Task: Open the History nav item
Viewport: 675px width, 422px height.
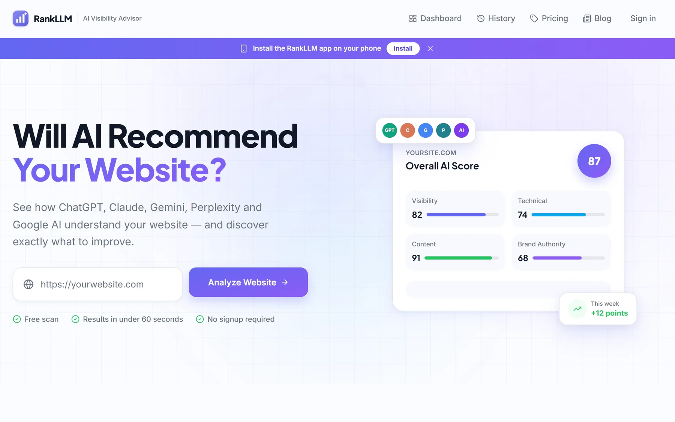Action: (x=496, y=18)
